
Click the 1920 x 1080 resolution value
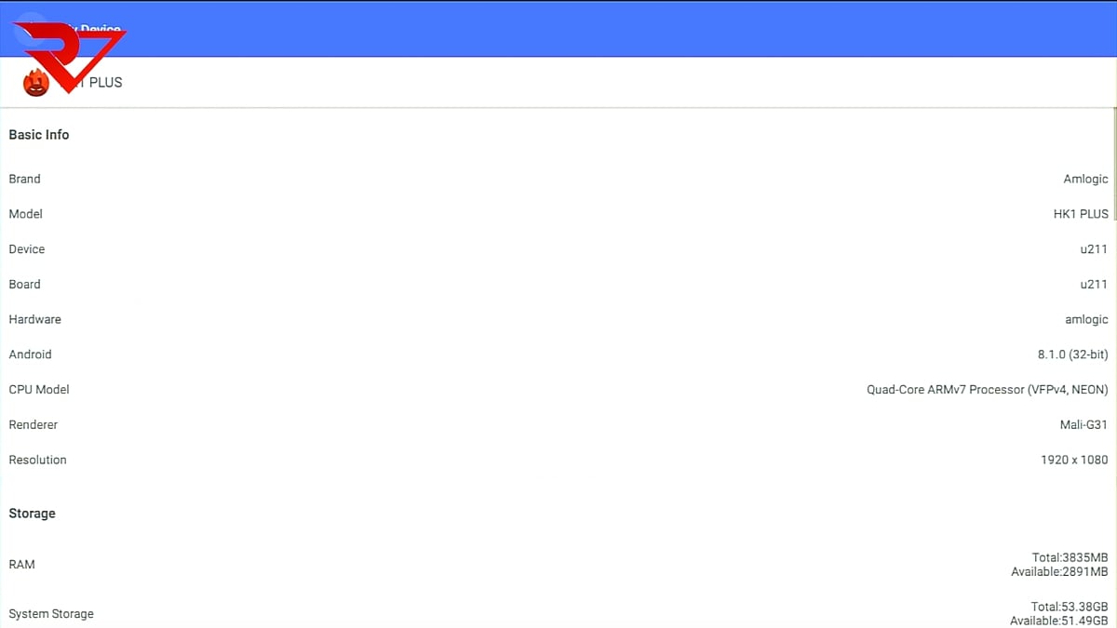click(x=1074, y=460)
